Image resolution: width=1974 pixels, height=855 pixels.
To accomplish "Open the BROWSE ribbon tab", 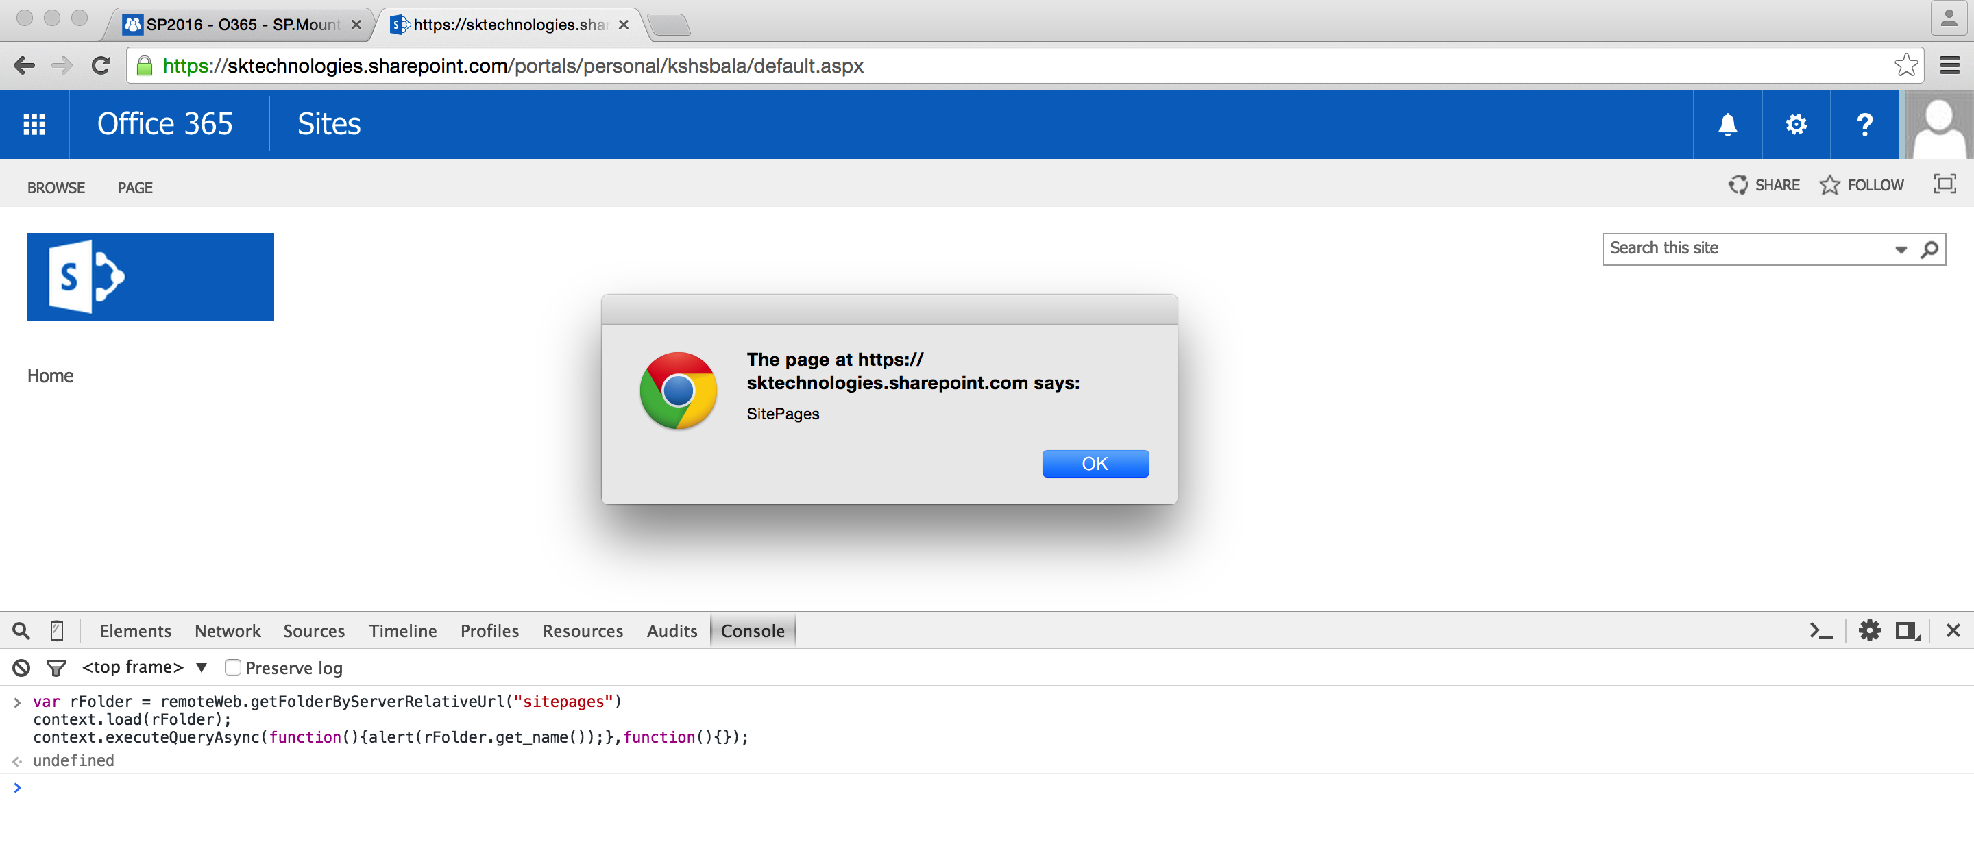I will (56, 188).
